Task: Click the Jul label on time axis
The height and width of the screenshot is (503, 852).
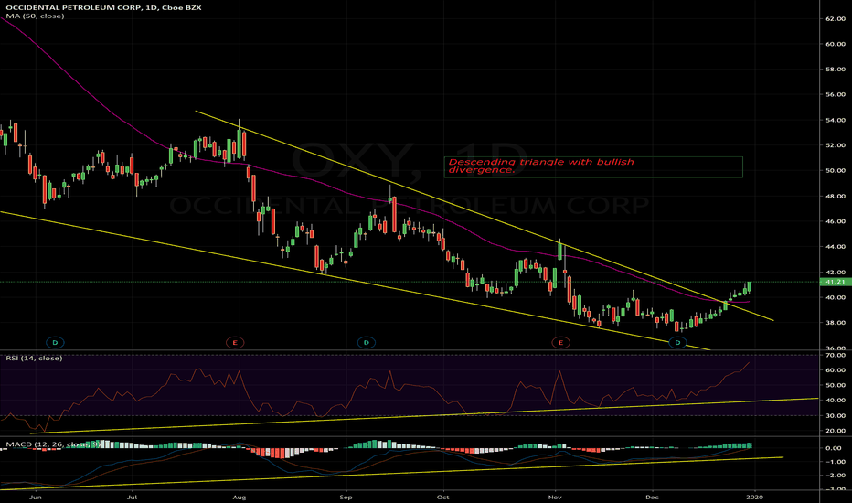Action: [132, 497]
